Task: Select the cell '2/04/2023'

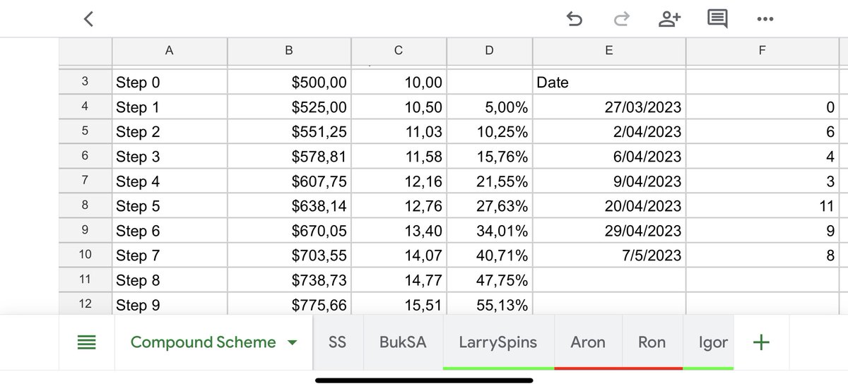Action: pos(609,131)
